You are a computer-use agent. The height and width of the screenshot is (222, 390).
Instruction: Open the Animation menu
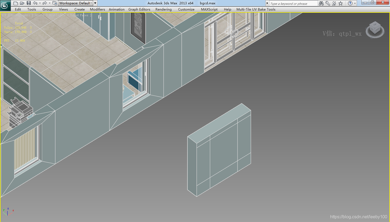(x=117, y=9)
